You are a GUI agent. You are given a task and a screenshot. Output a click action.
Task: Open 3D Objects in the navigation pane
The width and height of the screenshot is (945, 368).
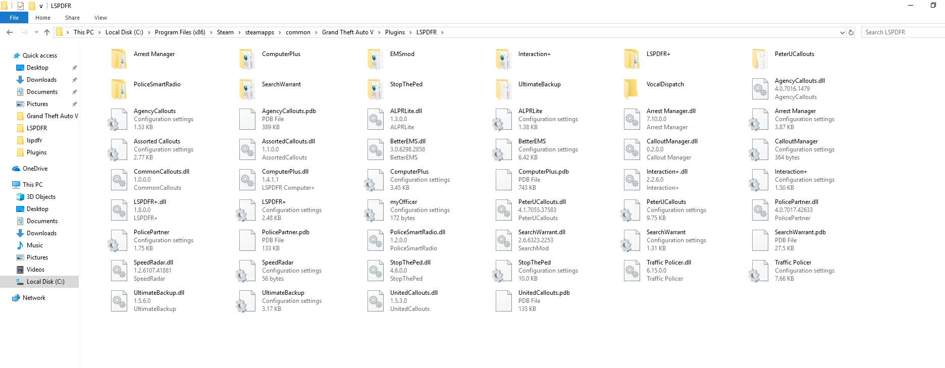click(41, 197)
